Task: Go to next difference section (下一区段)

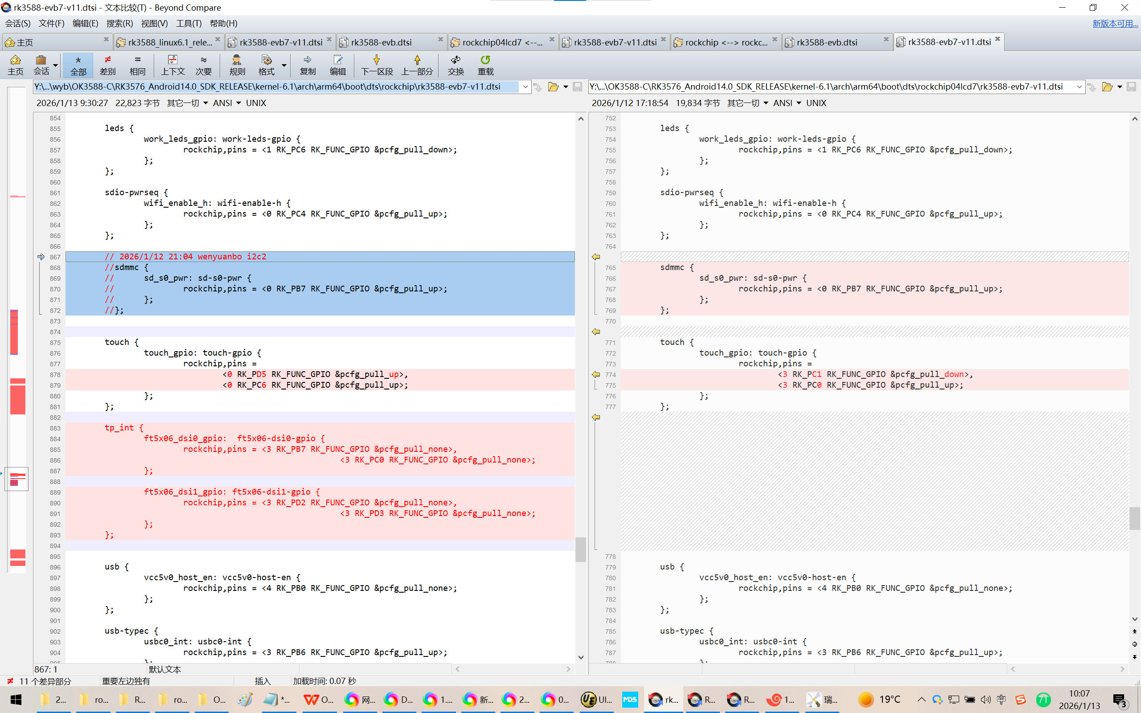Action: click(376, 65)
